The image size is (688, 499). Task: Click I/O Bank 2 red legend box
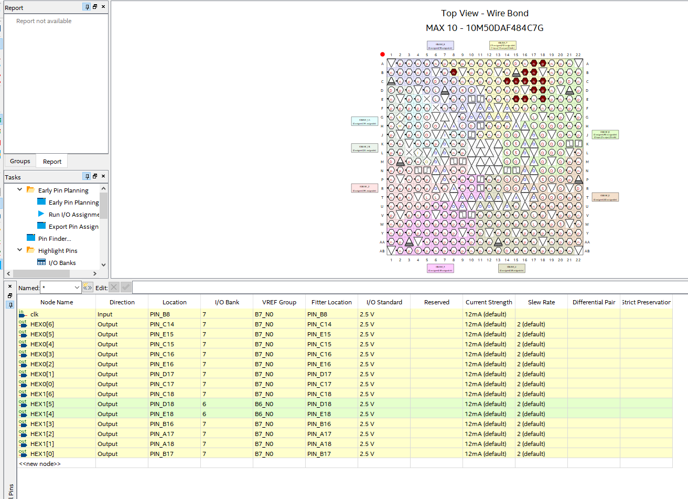pyautogui.click(x=364, y=188)
